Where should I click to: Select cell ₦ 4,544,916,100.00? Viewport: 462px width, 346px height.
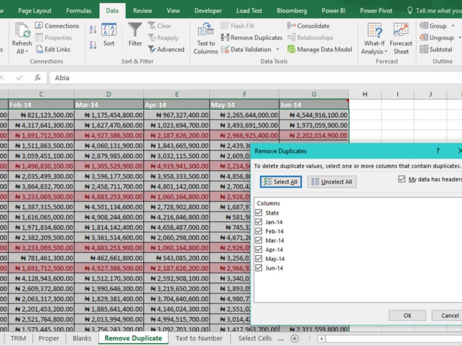[x=314, y=115]
